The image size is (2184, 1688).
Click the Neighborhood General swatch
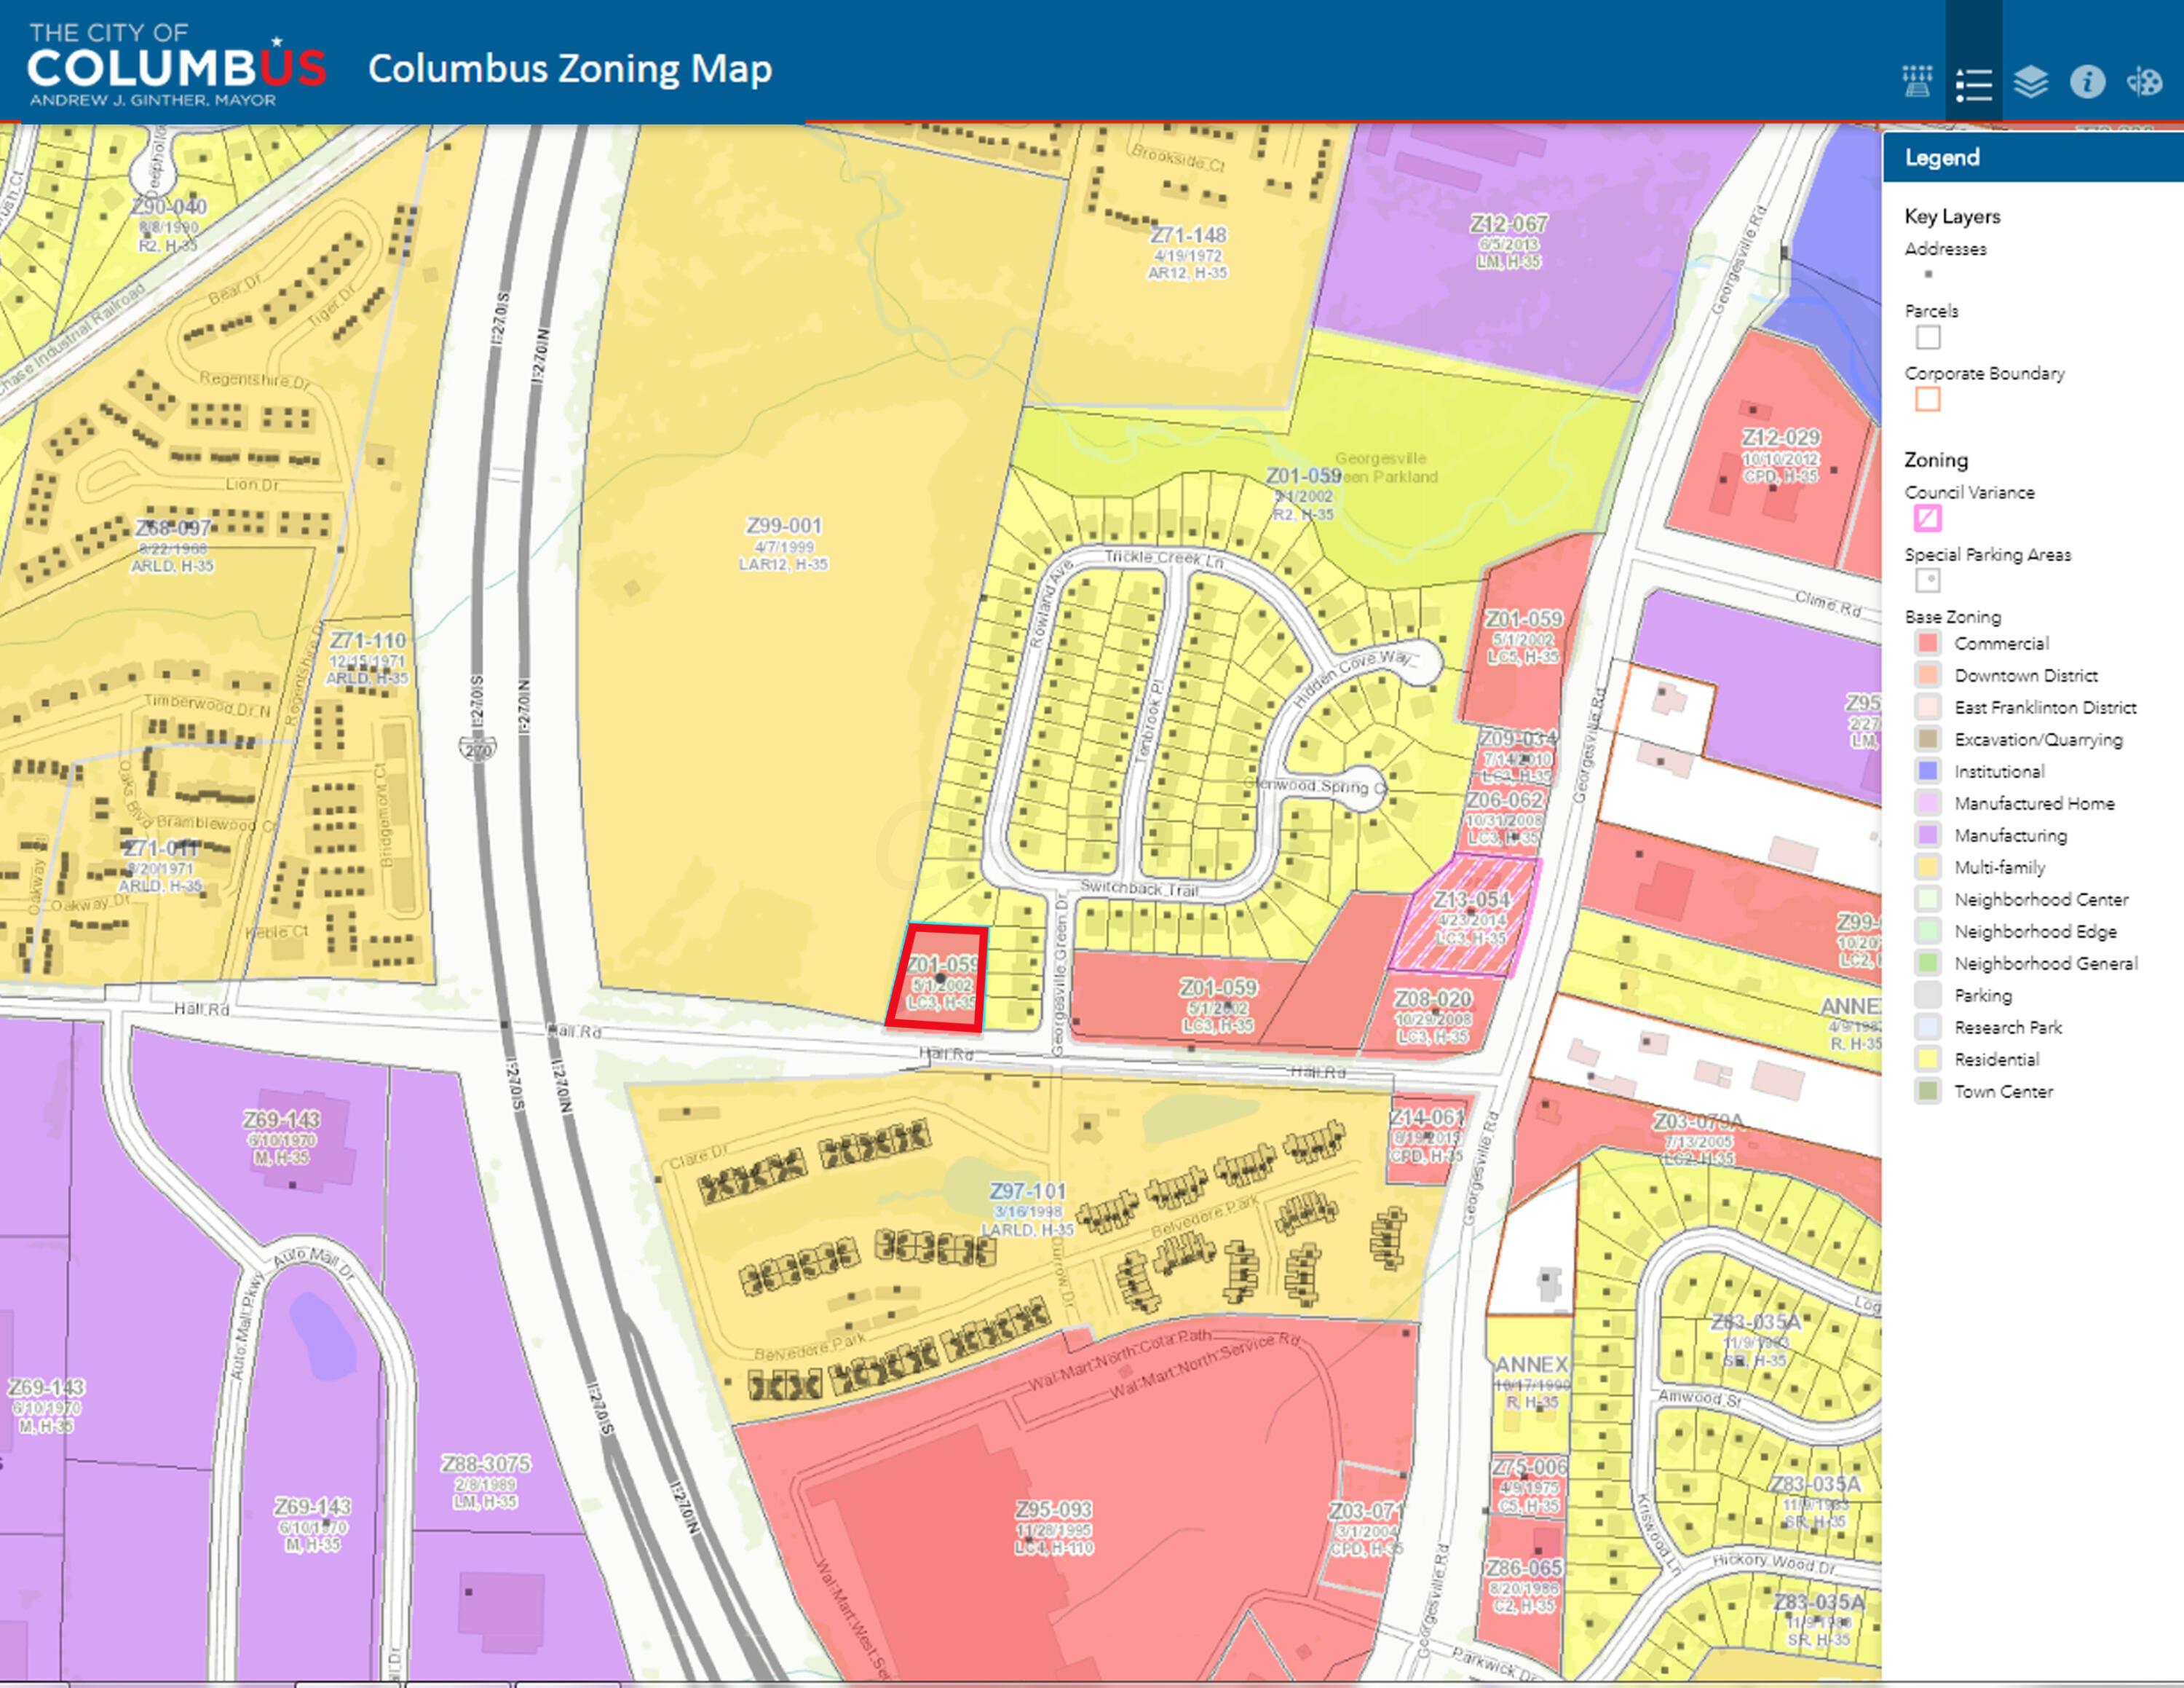pyautogui.click(x=1928, y=963)
